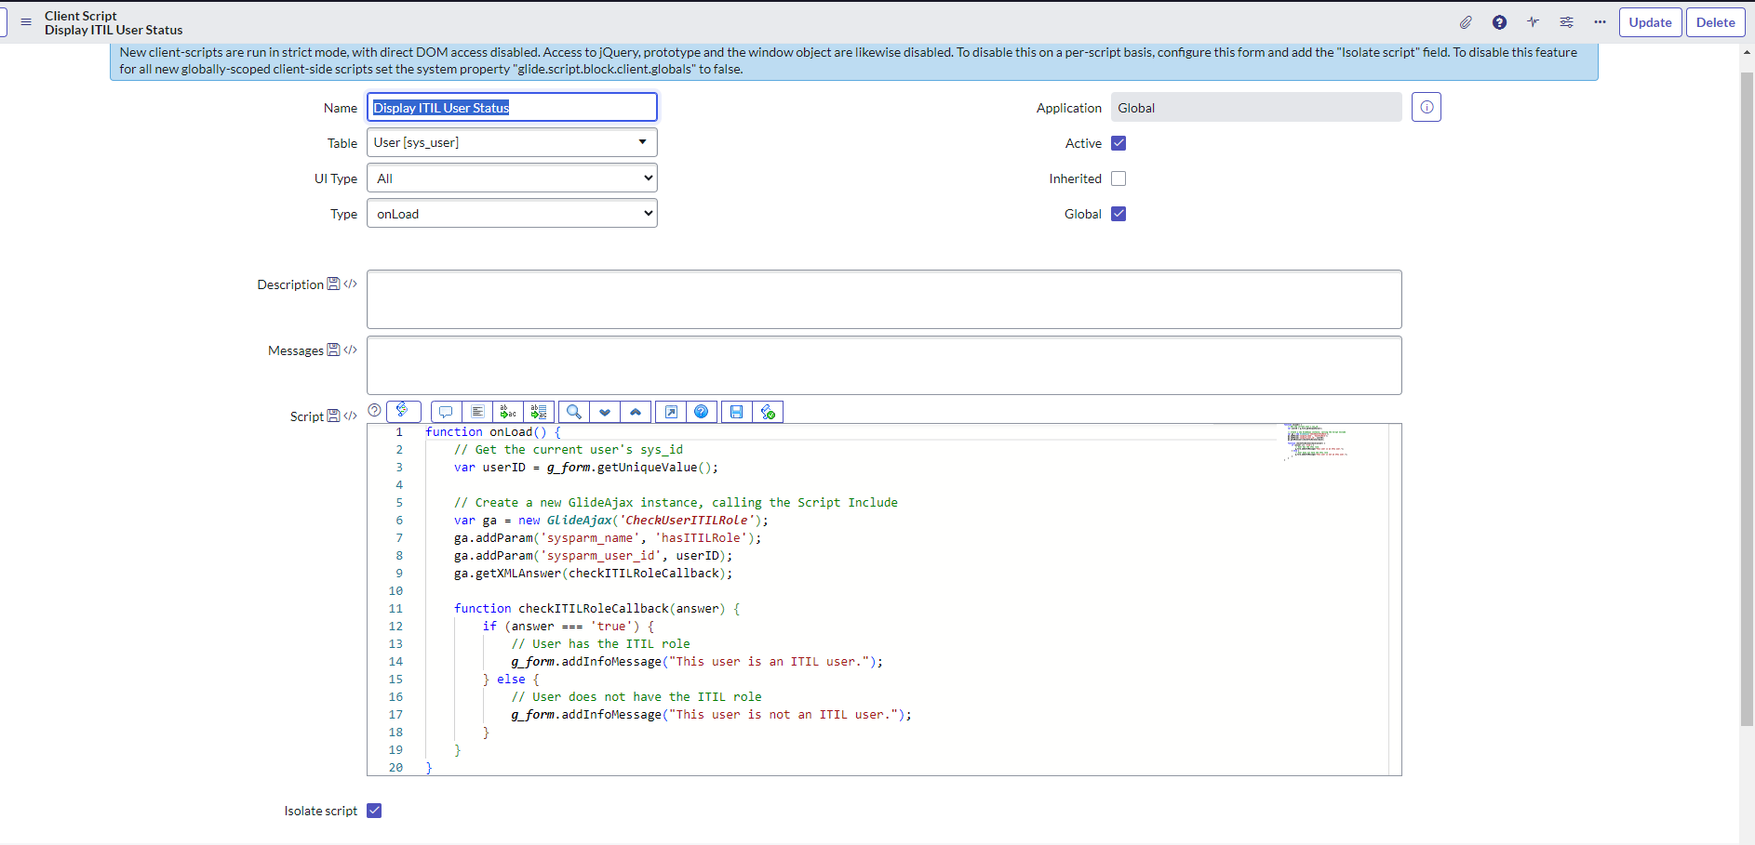
Task: Enable the Inherited checkbox
Action: coord(1119,178)
